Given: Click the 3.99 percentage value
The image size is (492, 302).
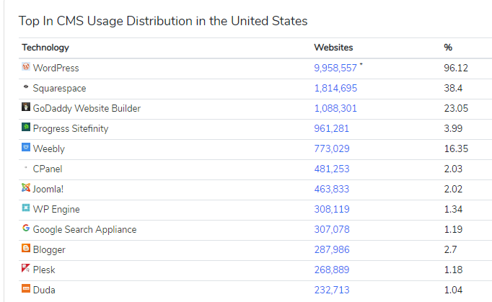Looking at the screenshot, I should 453,128.
